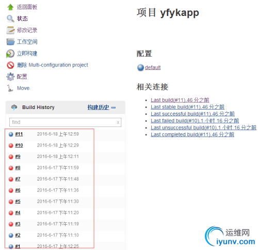This screenshot has height=250, width=258.
Task: Open 修改记录 sidebar item
Action: tap(27, 30)
